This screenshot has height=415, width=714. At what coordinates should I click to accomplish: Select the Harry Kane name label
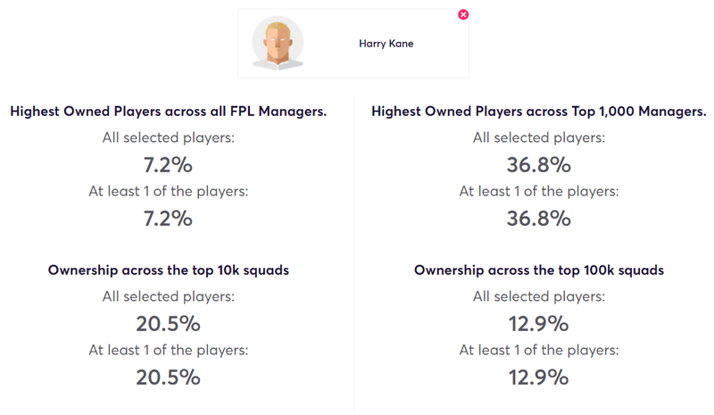point(386,44)
